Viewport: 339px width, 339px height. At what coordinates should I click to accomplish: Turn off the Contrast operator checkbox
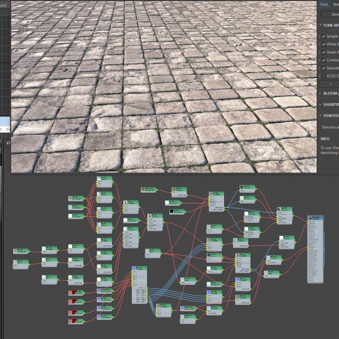324,60
